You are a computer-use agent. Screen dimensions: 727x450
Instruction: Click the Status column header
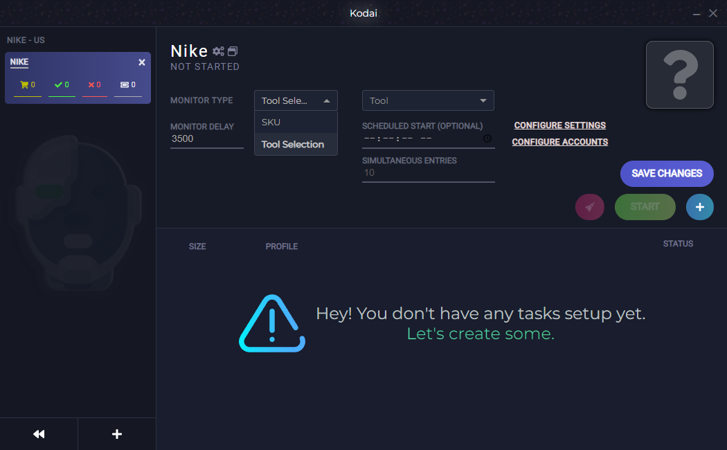tap(678, 244)
